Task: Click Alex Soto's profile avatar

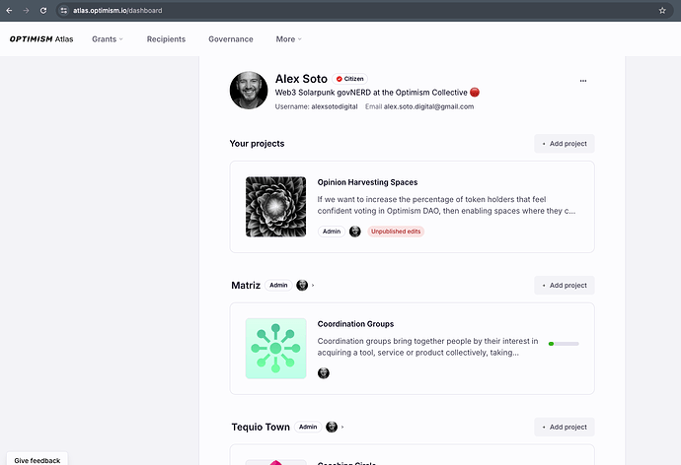Action: pos(249,91)
